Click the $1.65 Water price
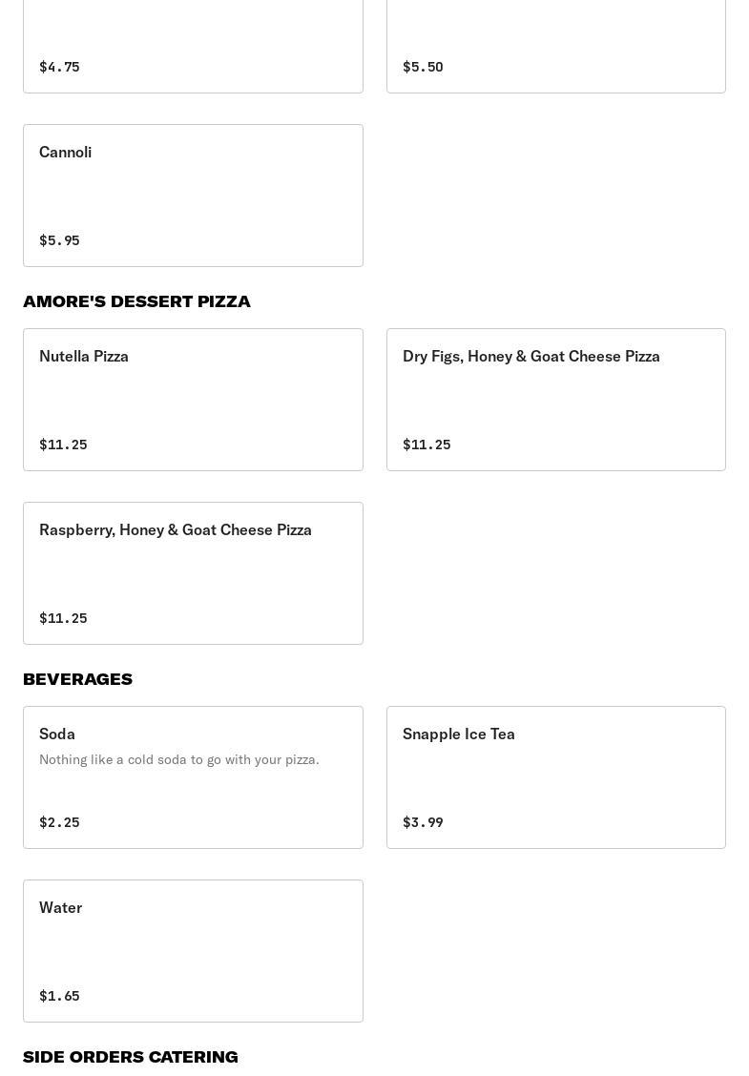The image size is (749, 1076). 59,996
